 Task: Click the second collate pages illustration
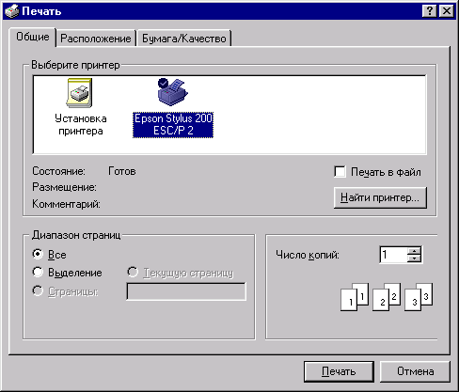[x=387, y=297]
